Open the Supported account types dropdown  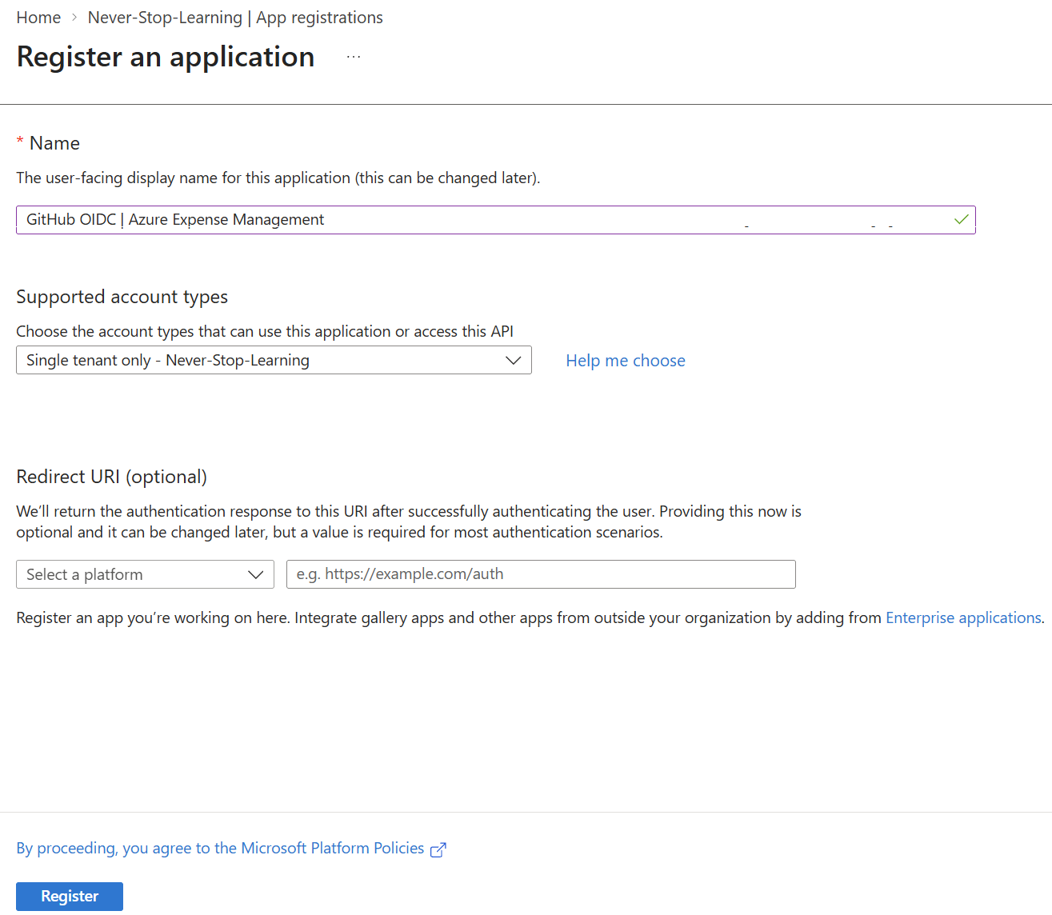coord(274,360)
